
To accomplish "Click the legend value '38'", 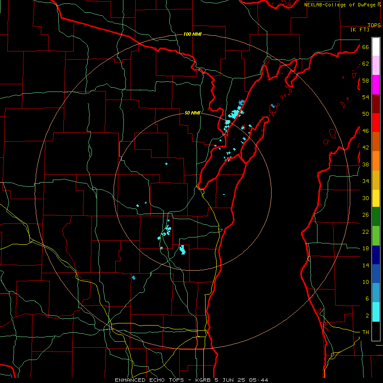I will [x=366, y=164].
